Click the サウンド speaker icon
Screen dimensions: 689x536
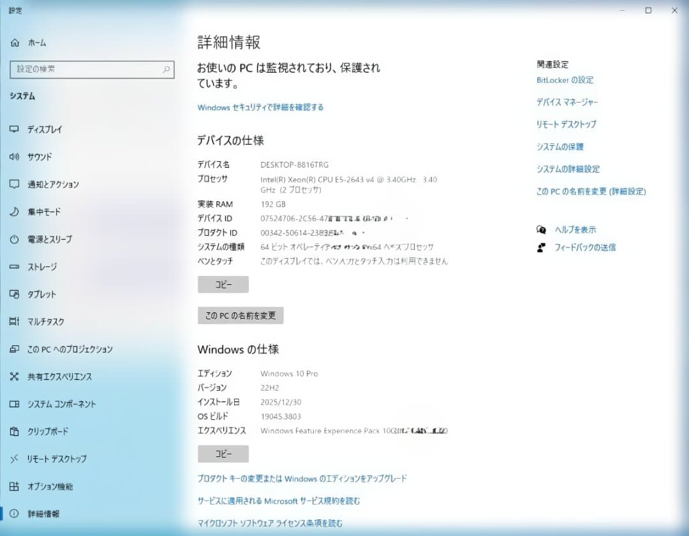click(15, 157)
